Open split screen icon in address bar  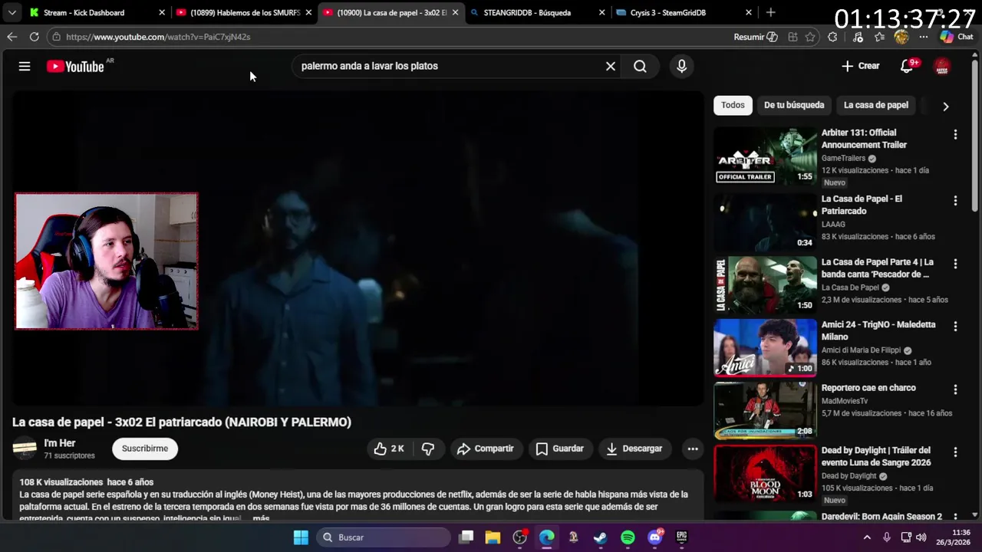[793, 37]
